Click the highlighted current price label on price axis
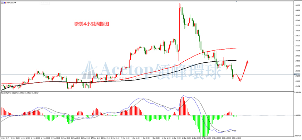 (x=296, y=75)
